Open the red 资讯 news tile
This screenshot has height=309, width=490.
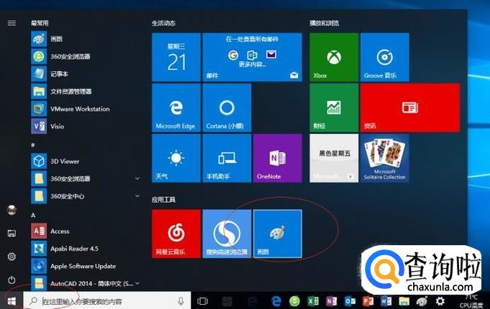(x=410, y=108)
